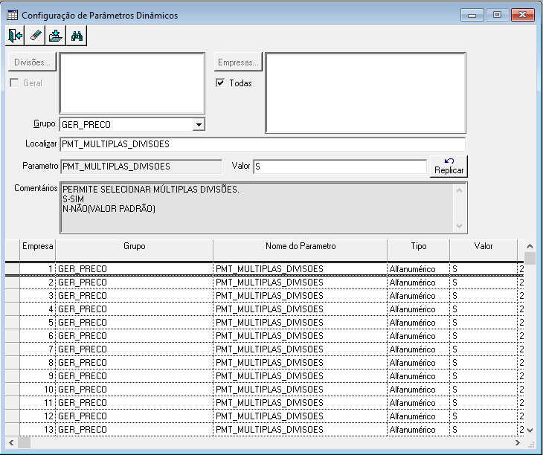The height and width of the screenshot is (455, 543).
Task: Click the window title bar grid icon
Action: [x=12, y=15]
